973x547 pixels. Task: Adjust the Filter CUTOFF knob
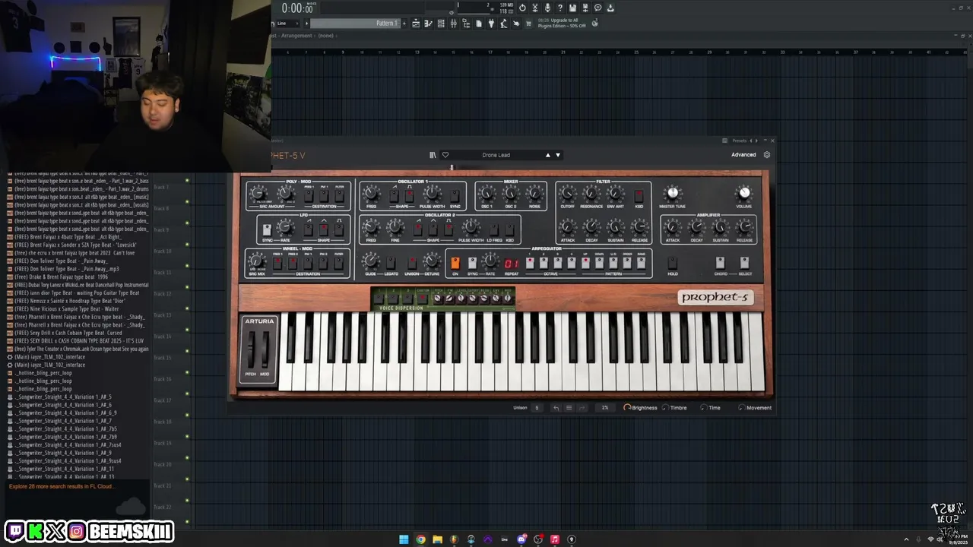(567, 193)
